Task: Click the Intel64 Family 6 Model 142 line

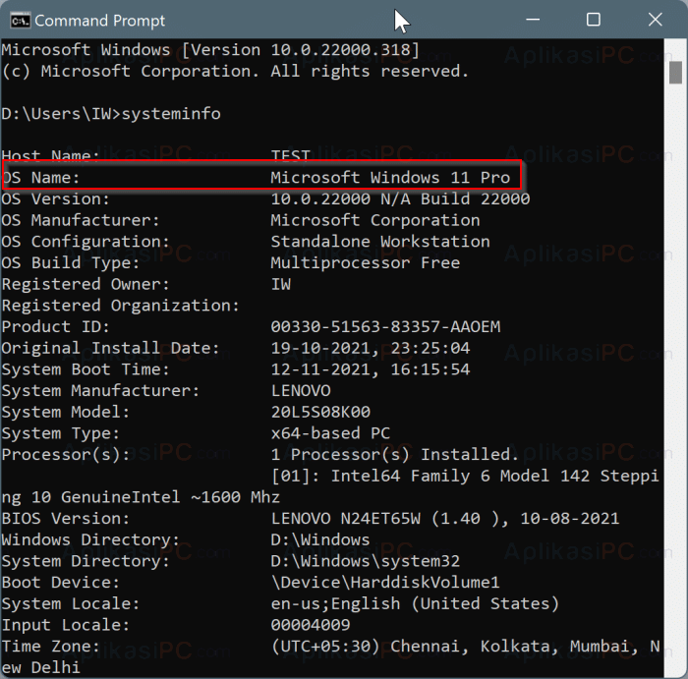Action: pos(465,477)
